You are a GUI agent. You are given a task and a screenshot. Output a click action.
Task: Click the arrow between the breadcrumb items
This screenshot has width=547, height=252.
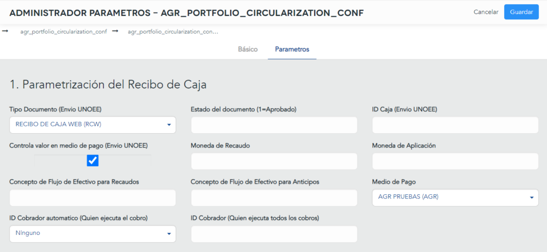[x=115, y=32]
